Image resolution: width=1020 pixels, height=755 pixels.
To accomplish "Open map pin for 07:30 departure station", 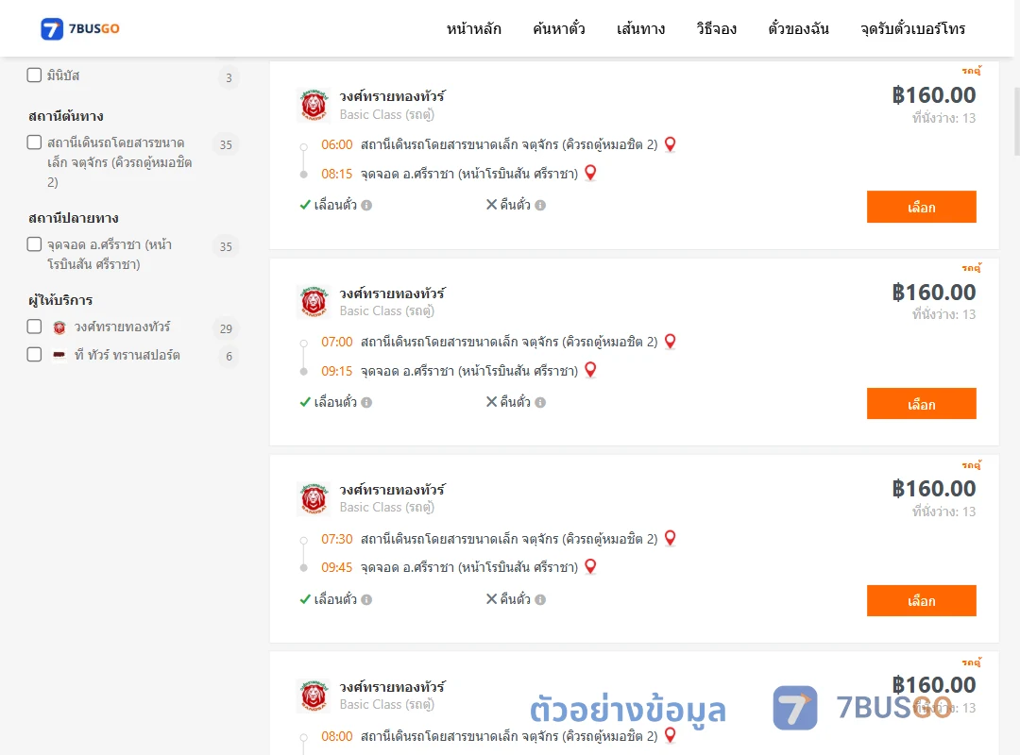I will pyautogui.click(x=670, y=539).
